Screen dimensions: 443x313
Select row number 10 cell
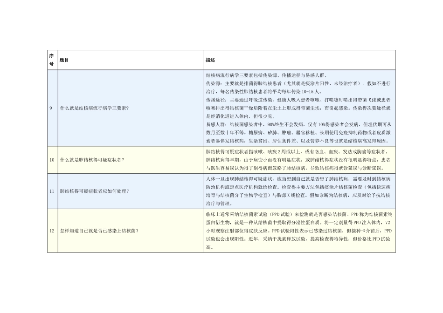[52, 160]
